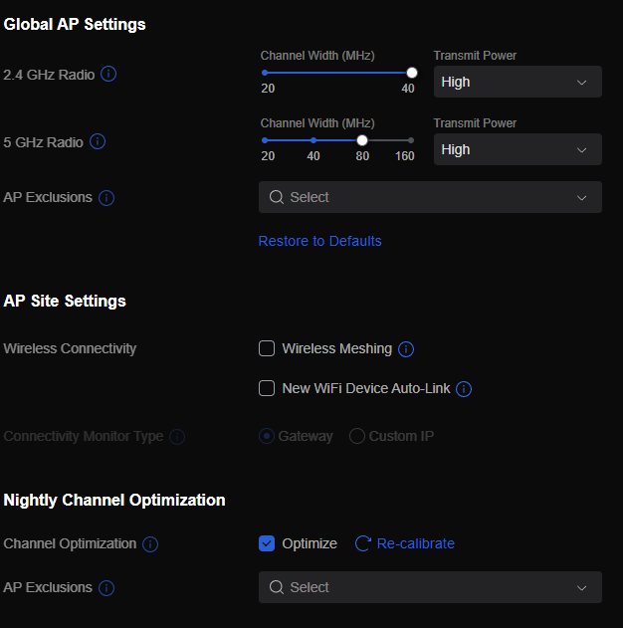The height and width of the screenshot is (628, 623).
Task: Set 2.4 GHz channel width to 20
Action: [x=265, y=73]
